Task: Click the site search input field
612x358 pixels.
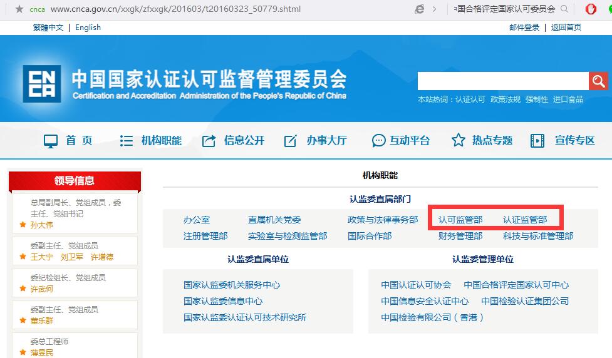Action: 503,81
